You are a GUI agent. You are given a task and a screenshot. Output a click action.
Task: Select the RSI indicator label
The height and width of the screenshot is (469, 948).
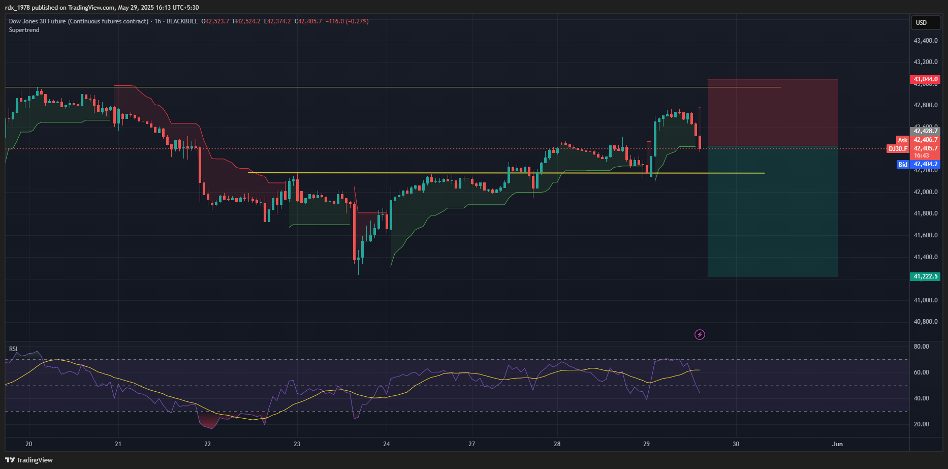13,349
